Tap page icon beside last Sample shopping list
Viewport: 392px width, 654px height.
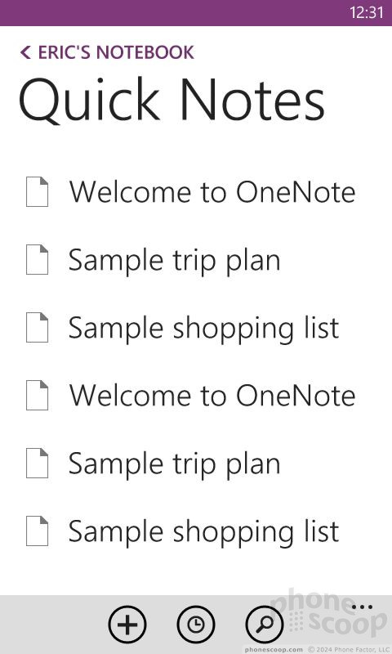(37, 531)
